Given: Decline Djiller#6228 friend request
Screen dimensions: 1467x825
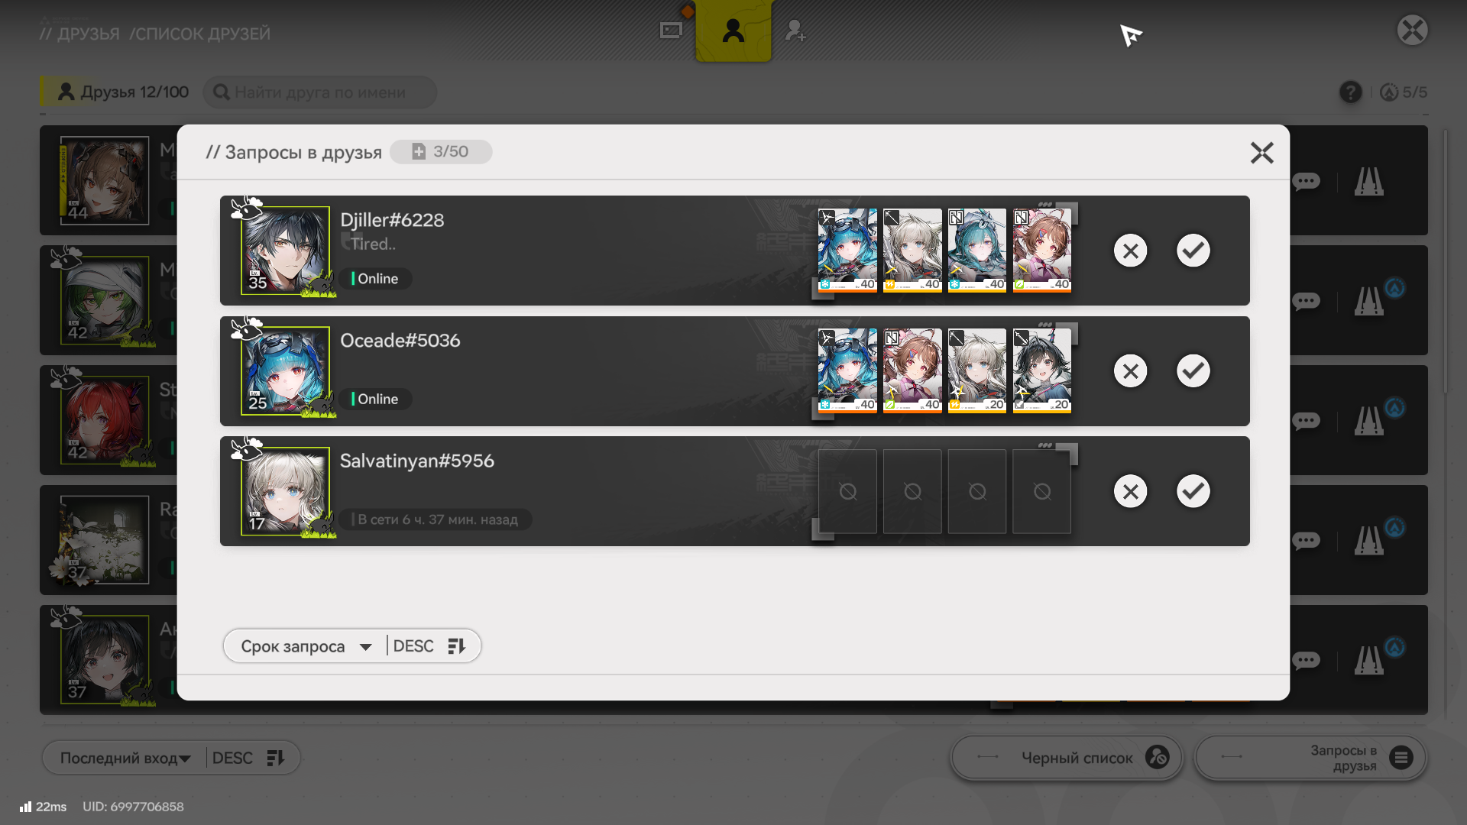Looking at the screenshot, I should point(1130,251).
